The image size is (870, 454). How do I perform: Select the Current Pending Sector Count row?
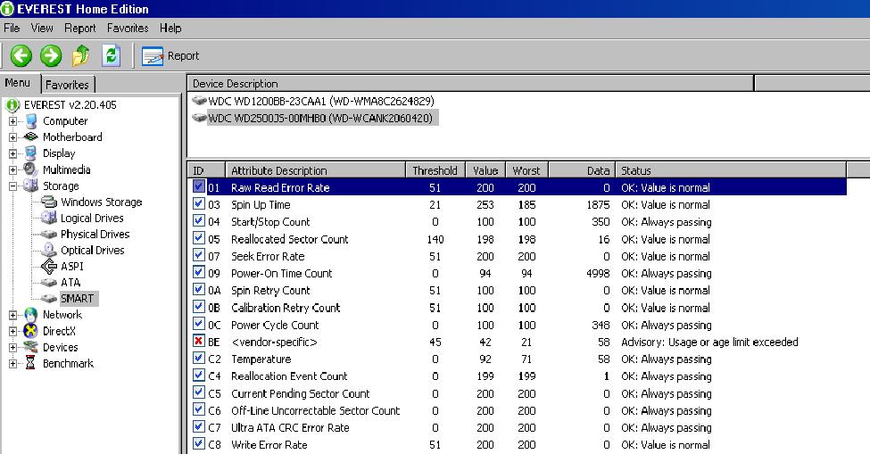click(x=518, y=393)
